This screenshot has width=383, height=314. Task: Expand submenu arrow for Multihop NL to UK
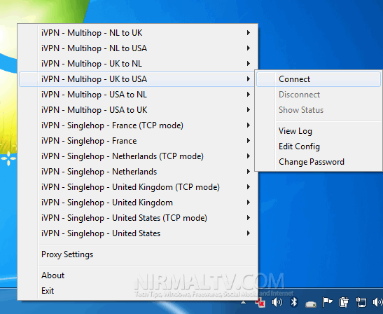point(249,32)
